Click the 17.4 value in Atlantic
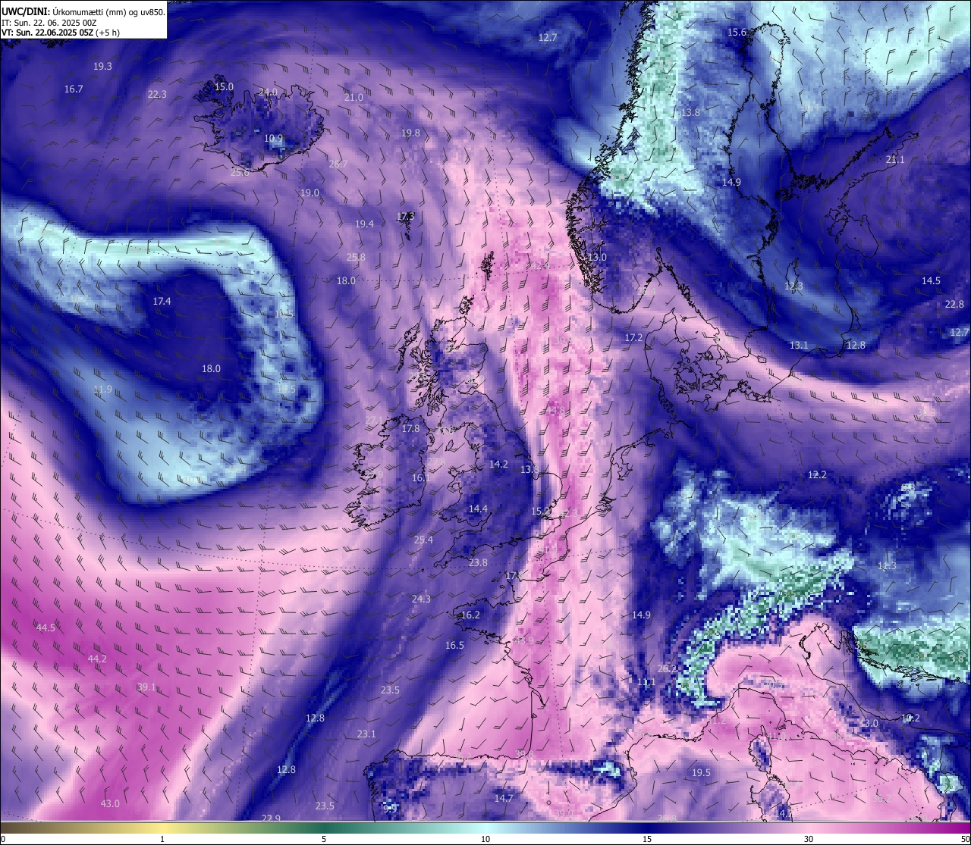 (162, 302)
